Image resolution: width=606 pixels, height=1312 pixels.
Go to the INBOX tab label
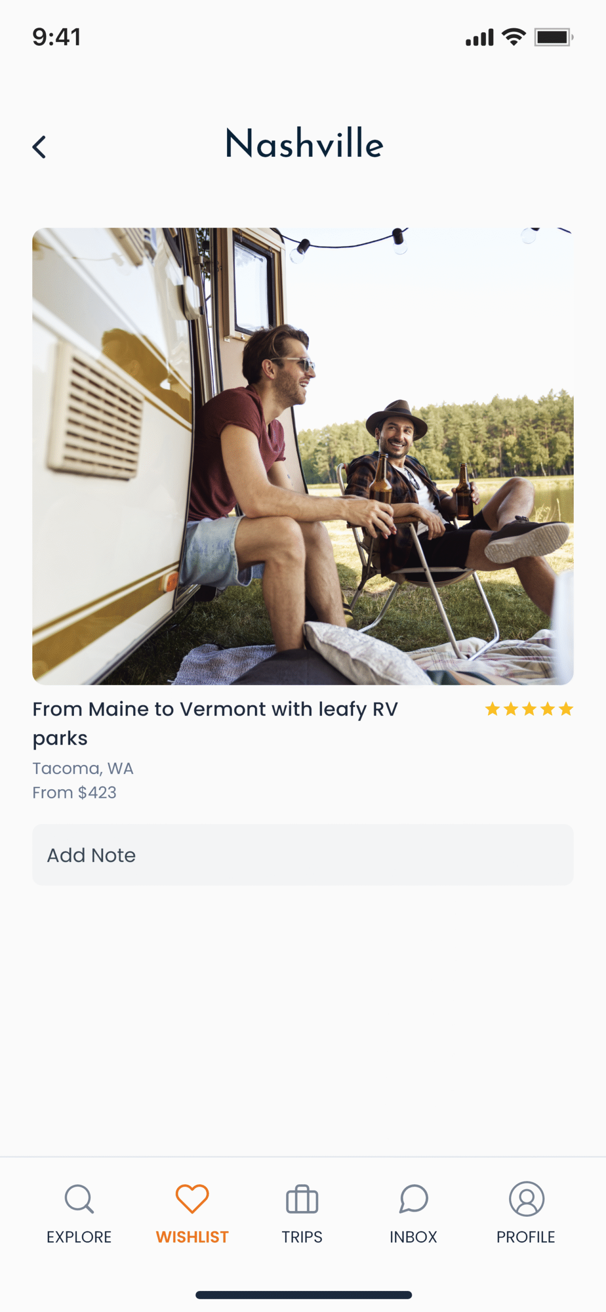coord(413,1237)
